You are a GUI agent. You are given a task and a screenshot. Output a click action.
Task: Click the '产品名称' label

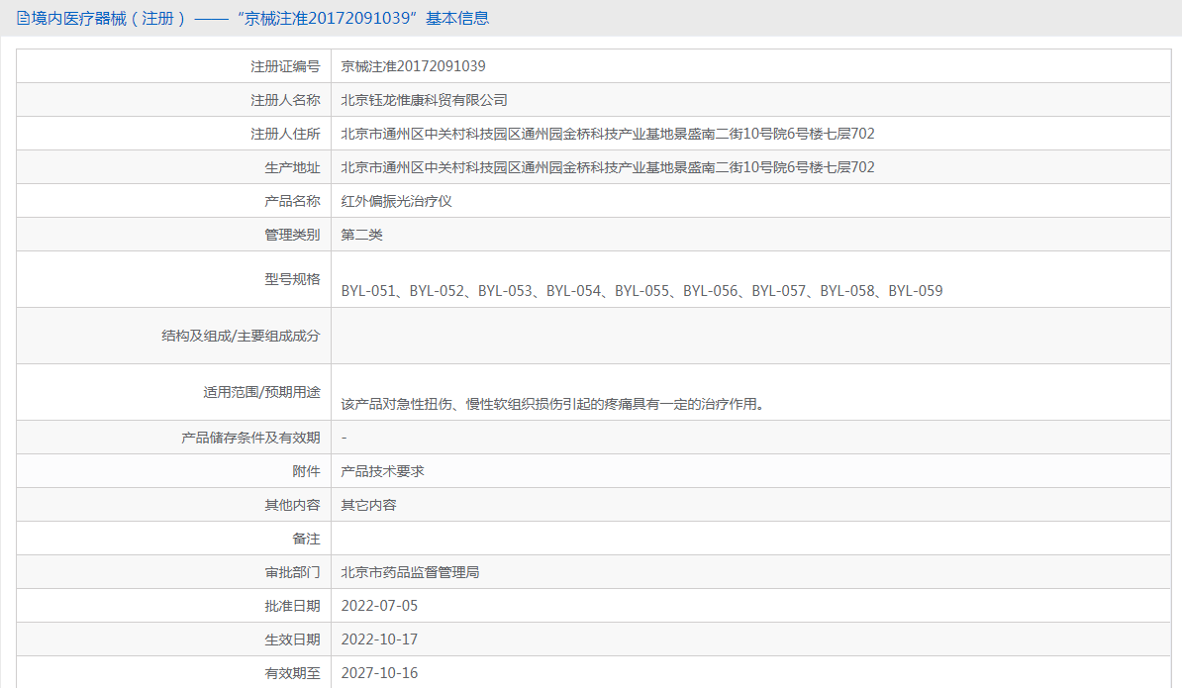[x=292, y=201]
